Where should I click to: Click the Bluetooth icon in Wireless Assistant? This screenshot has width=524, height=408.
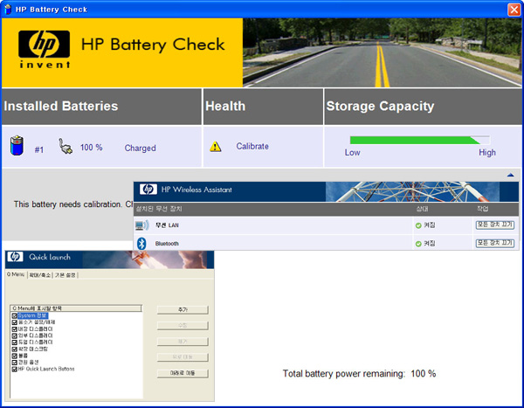point(141,243)
